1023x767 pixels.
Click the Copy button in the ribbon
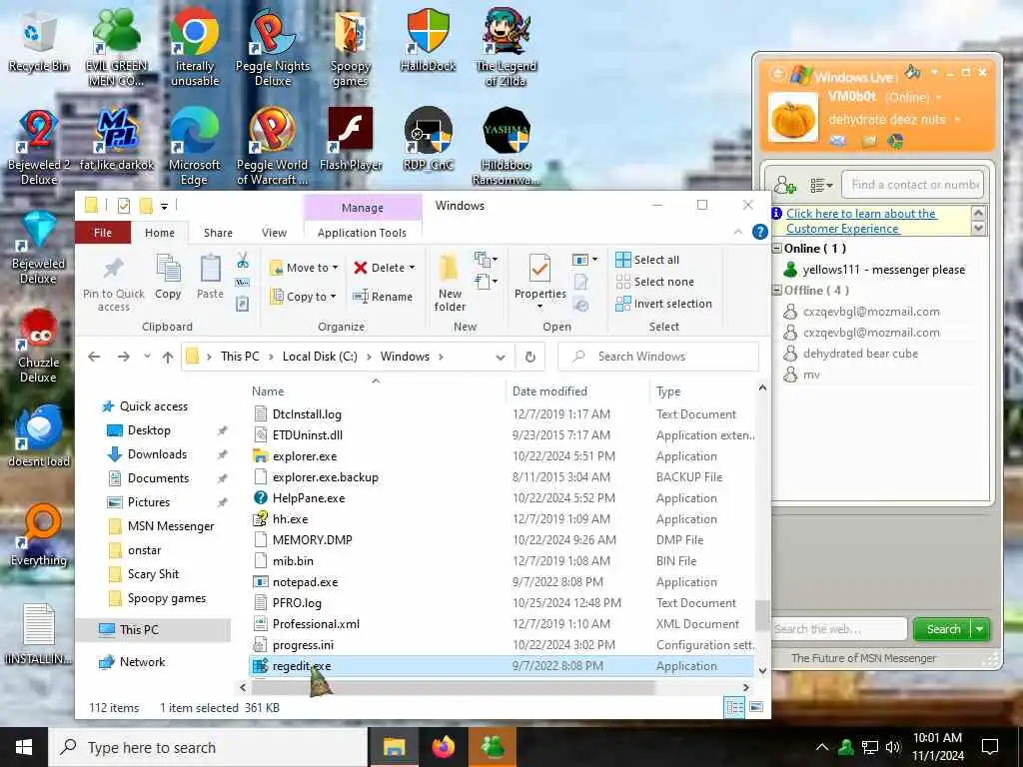tap(168, 277)
